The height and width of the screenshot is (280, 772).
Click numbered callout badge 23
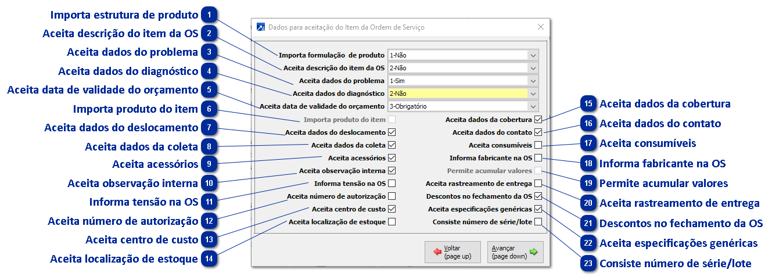[588, 264]
